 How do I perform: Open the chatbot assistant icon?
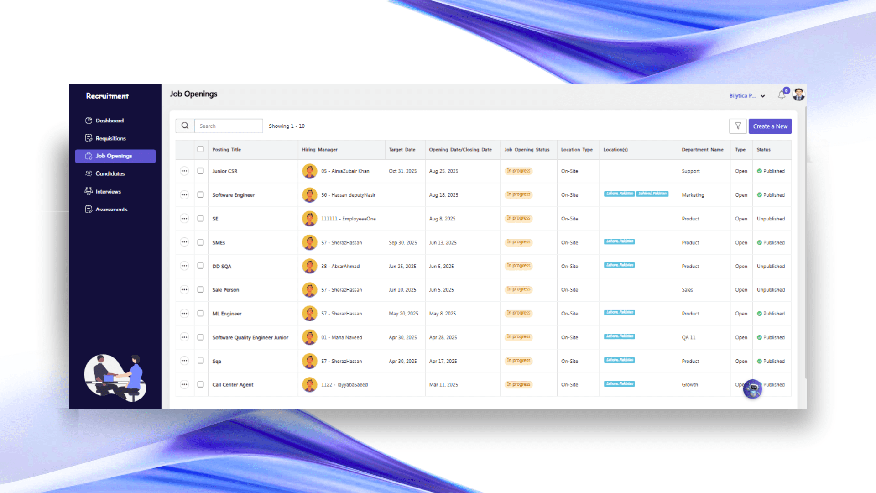753,389
